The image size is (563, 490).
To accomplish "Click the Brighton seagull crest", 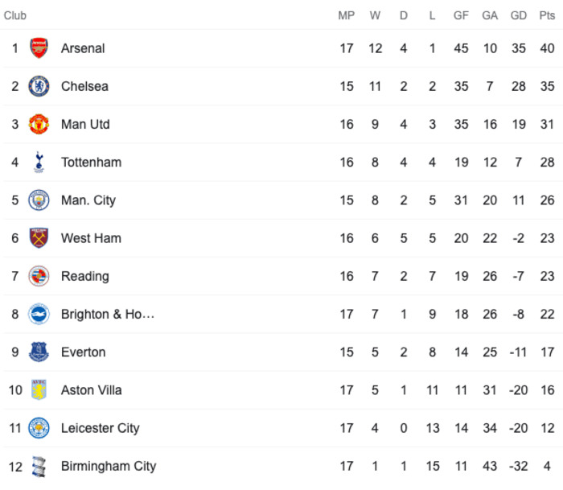I will coord(39,314).
